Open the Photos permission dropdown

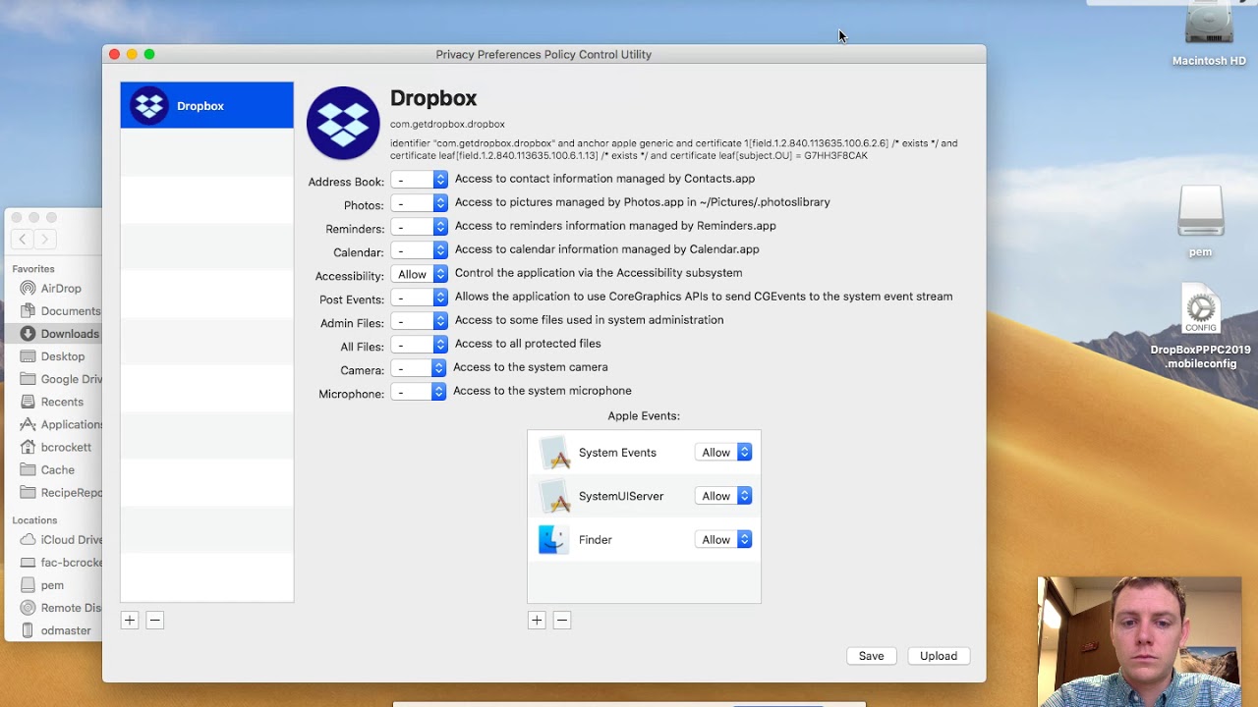tap(419, 203)
